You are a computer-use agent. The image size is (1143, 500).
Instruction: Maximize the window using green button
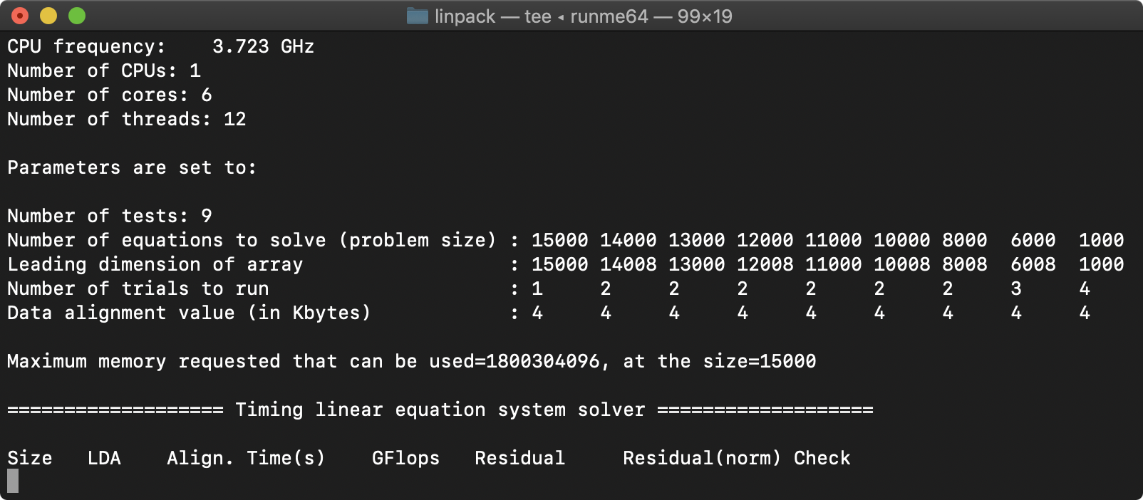(77, 16)
